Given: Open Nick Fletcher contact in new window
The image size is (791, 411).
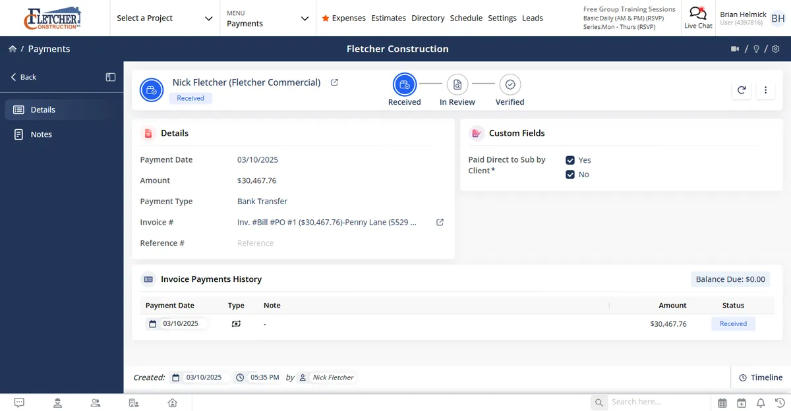Looking at the screenshot, I should click(x=334, y=82).
